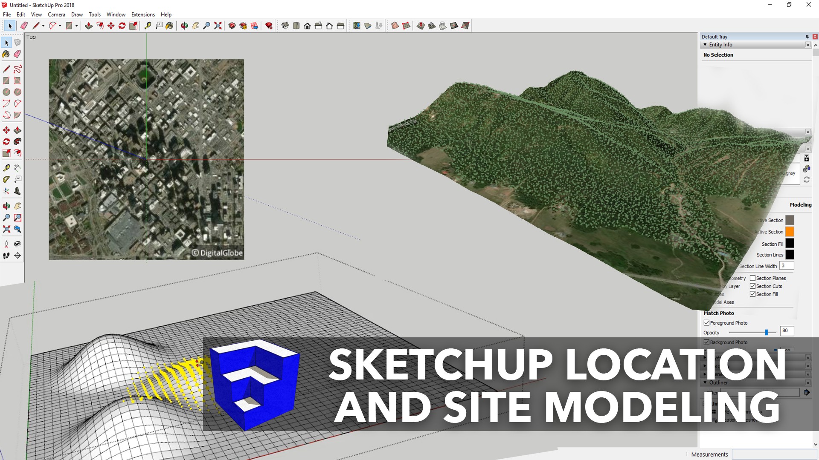This screenshot has height=460, width=819.
Task: Select the Sandbox Stamp tool
Action: tap(432, 26)
